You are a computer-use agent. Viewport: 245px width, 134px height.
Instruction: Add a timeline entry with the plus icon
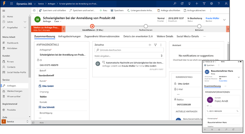[150, 45]
